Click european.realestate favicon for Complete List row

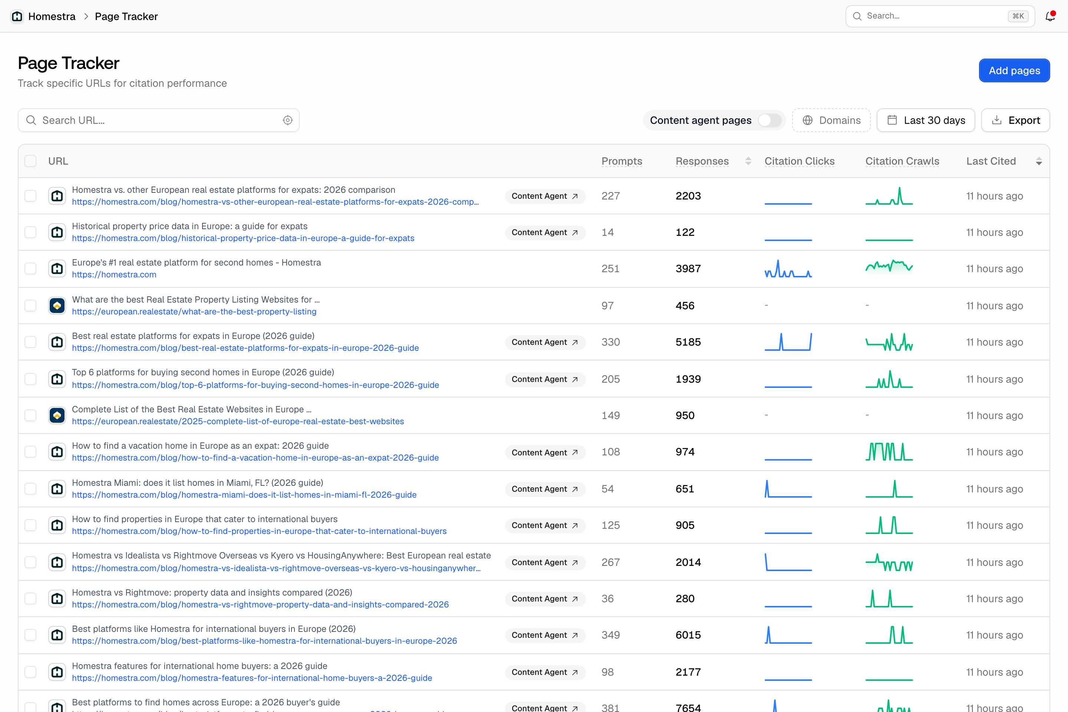(x=57, y=415)
